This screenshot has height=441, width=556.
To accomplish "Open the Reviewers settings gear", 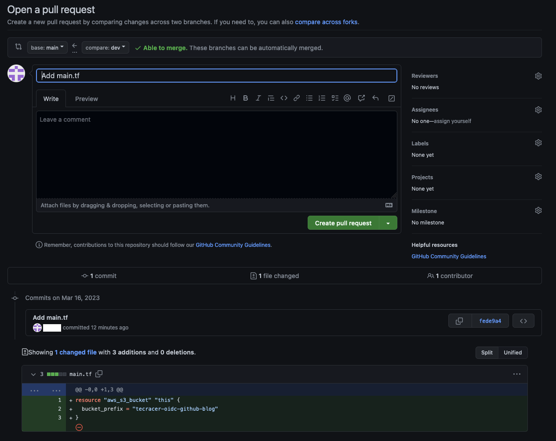I will coord(538,76).
